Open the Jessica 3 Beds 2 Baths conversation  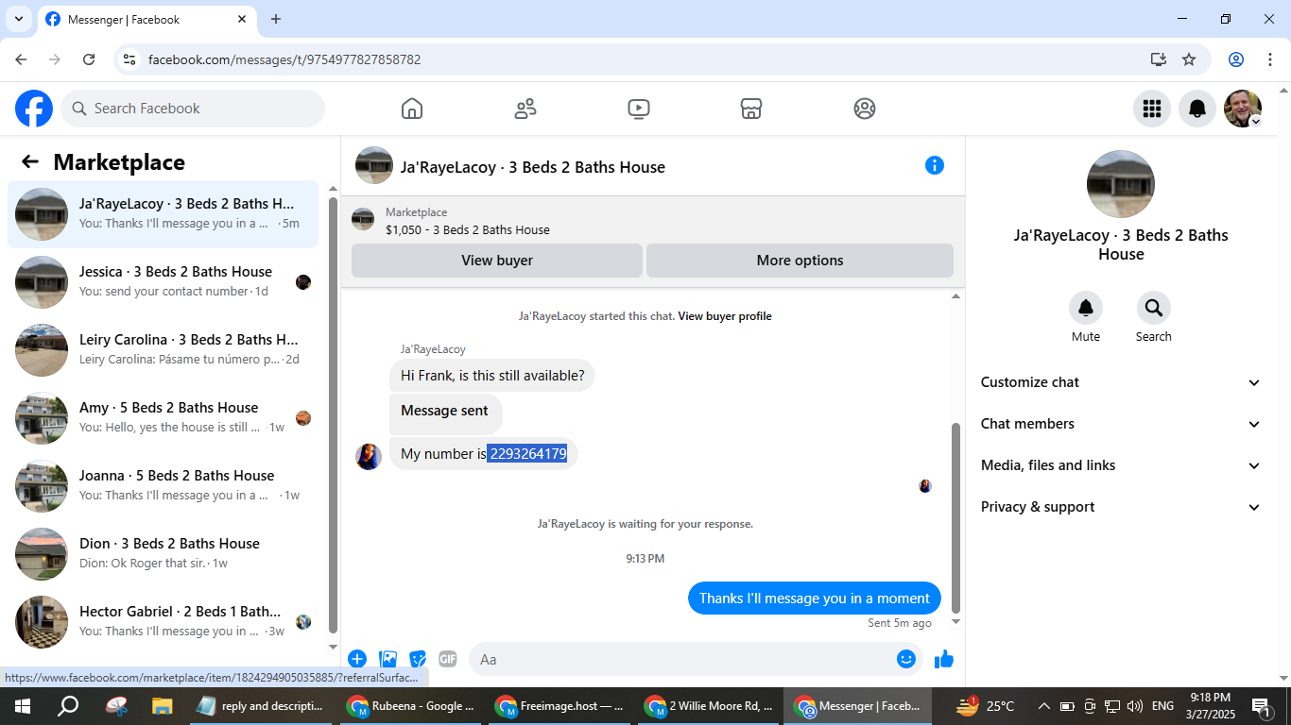(x=164, y=281)
